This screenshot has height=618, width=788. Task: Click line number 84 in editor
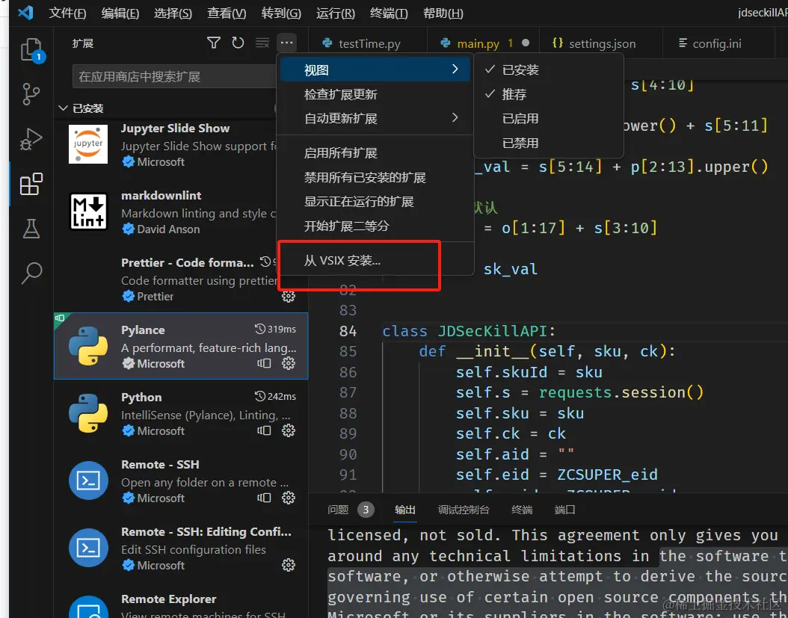tap(348, 331)
